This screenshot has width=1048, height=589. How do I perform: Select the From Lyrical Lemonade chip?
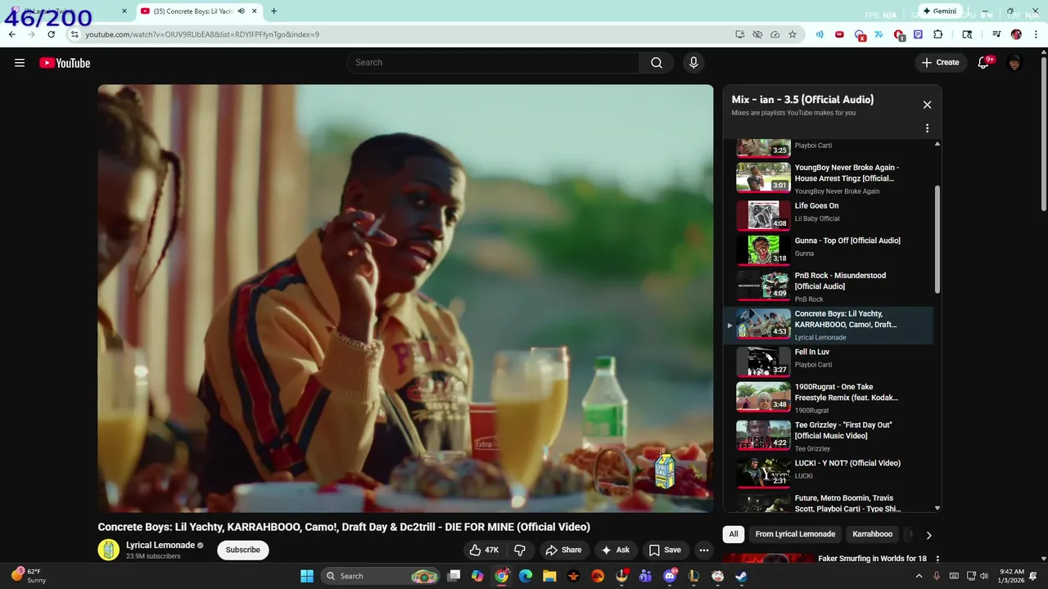(x=795, y=534)
